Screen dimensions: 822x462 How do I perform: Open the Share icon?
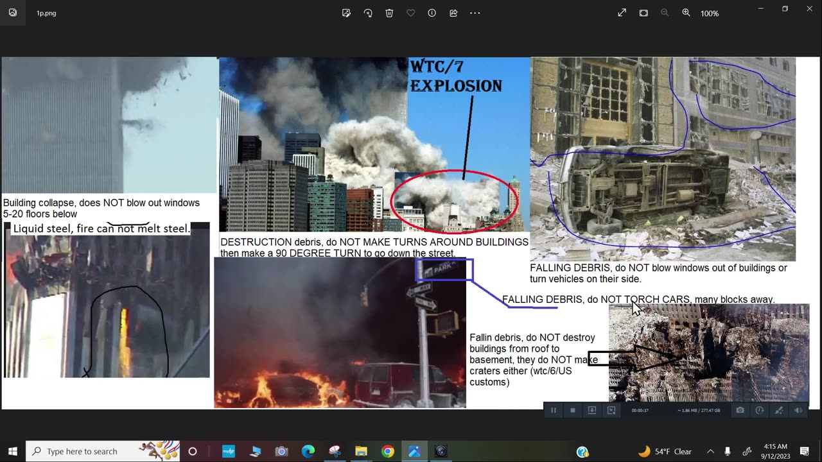pos(453,13)
